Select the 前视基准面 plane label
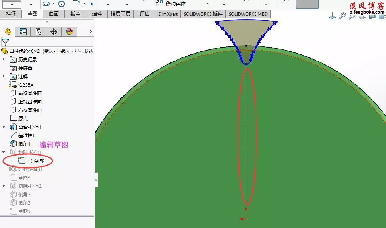This screenshot has height=228, width=386. point(30,93)
